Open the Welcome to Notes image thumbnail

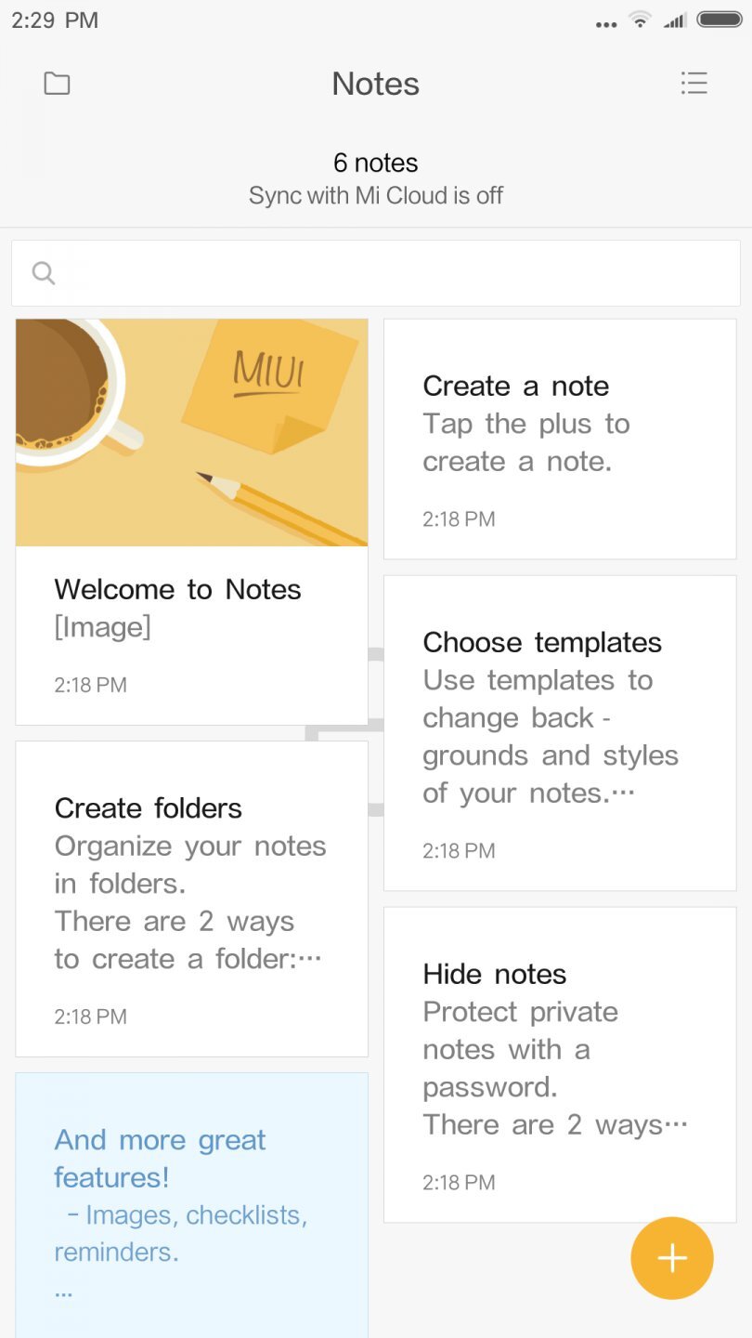pyautogui.click(x=191, y=432)
